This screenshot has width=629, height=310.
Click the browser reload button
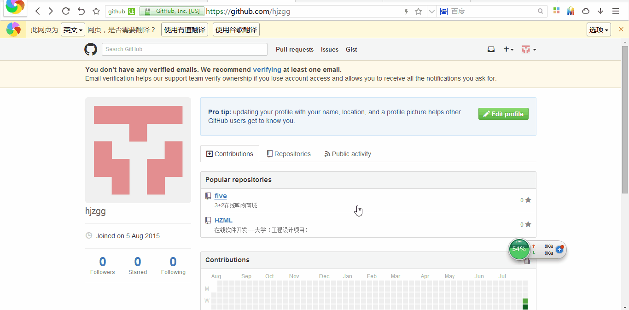click(x=66, y=11)
